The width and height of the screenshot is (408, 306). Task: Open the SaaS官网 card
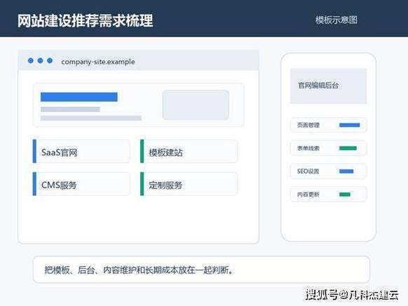[x=81, y=151]
